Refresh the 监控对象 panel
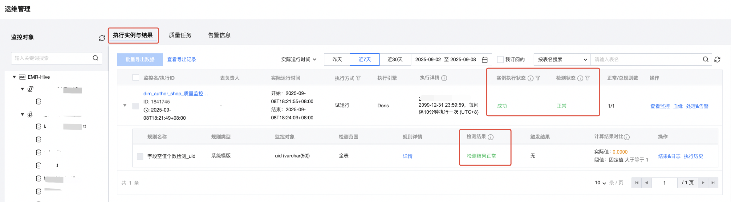 click(x=102, y=38)
